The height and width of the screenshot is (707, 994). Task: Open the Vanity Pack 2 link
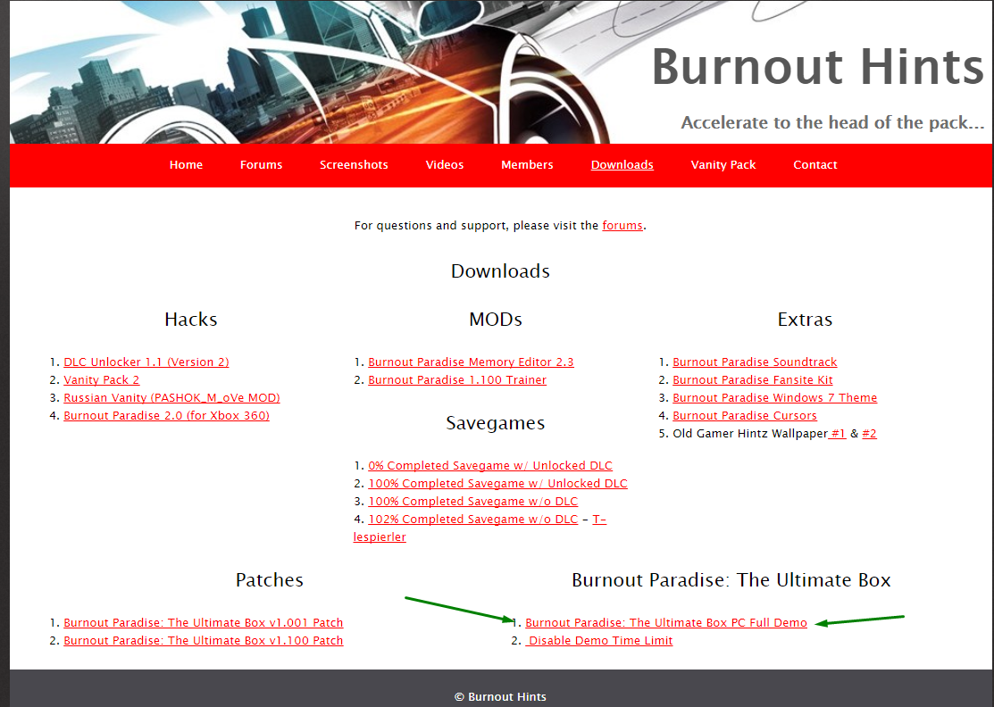[102, 379]
